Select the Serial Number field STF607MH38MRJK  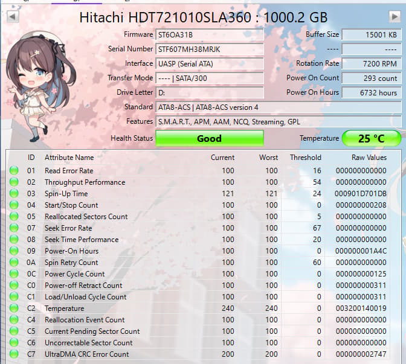[x=210, y=49]
